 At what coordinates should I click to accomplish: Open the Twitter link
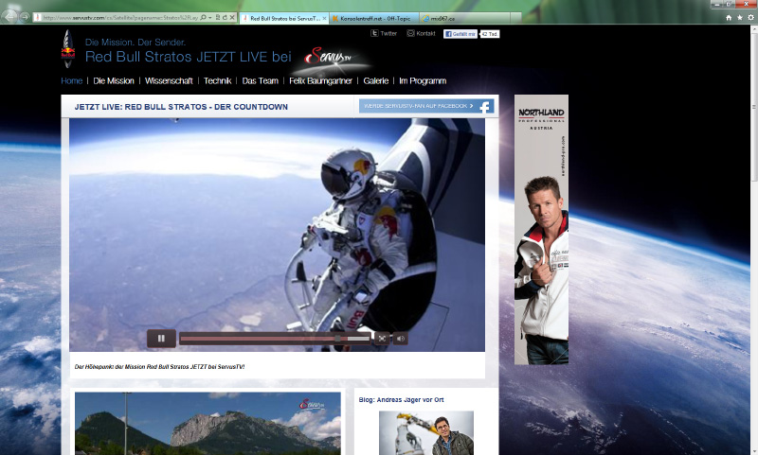384,33
